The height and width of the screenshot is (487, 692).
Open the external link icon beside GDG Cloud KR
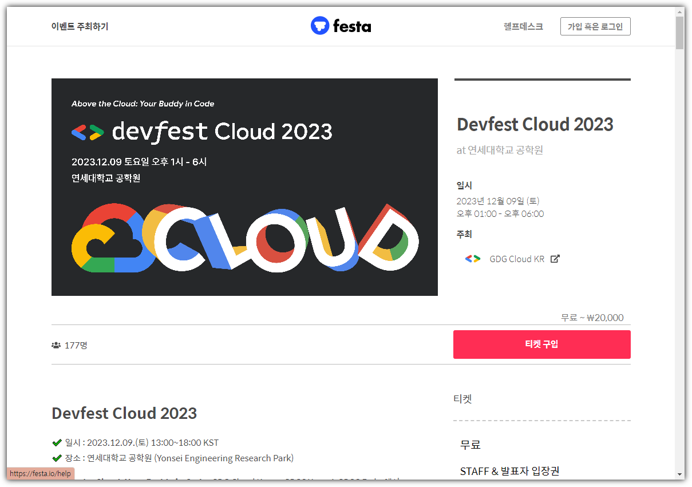[555, 259]
